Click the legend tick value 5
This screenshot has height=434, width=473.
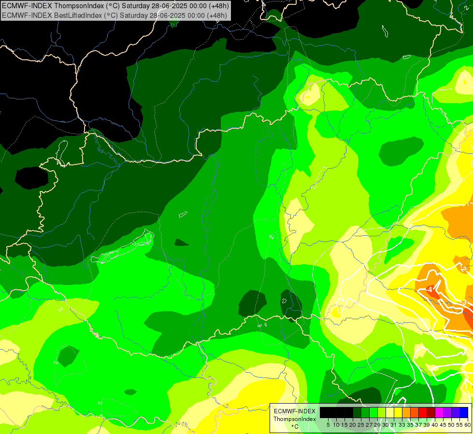(x=328, y=425)
